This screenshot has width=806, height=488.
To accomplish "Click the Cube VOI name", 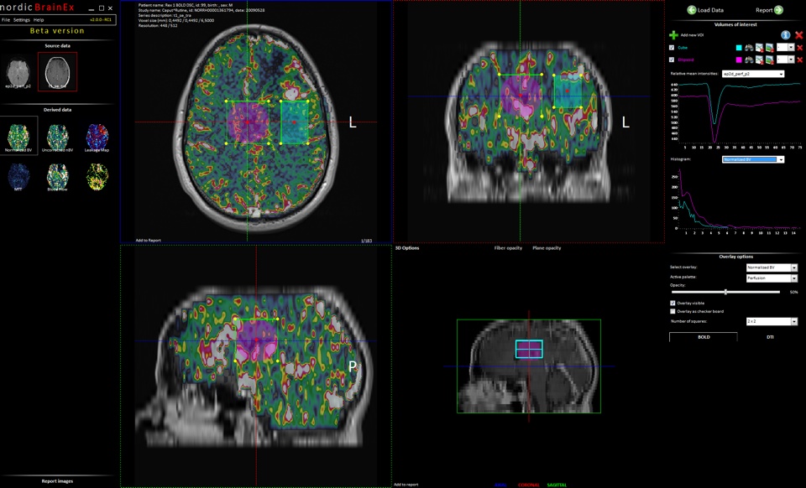I will click(682, 48).
